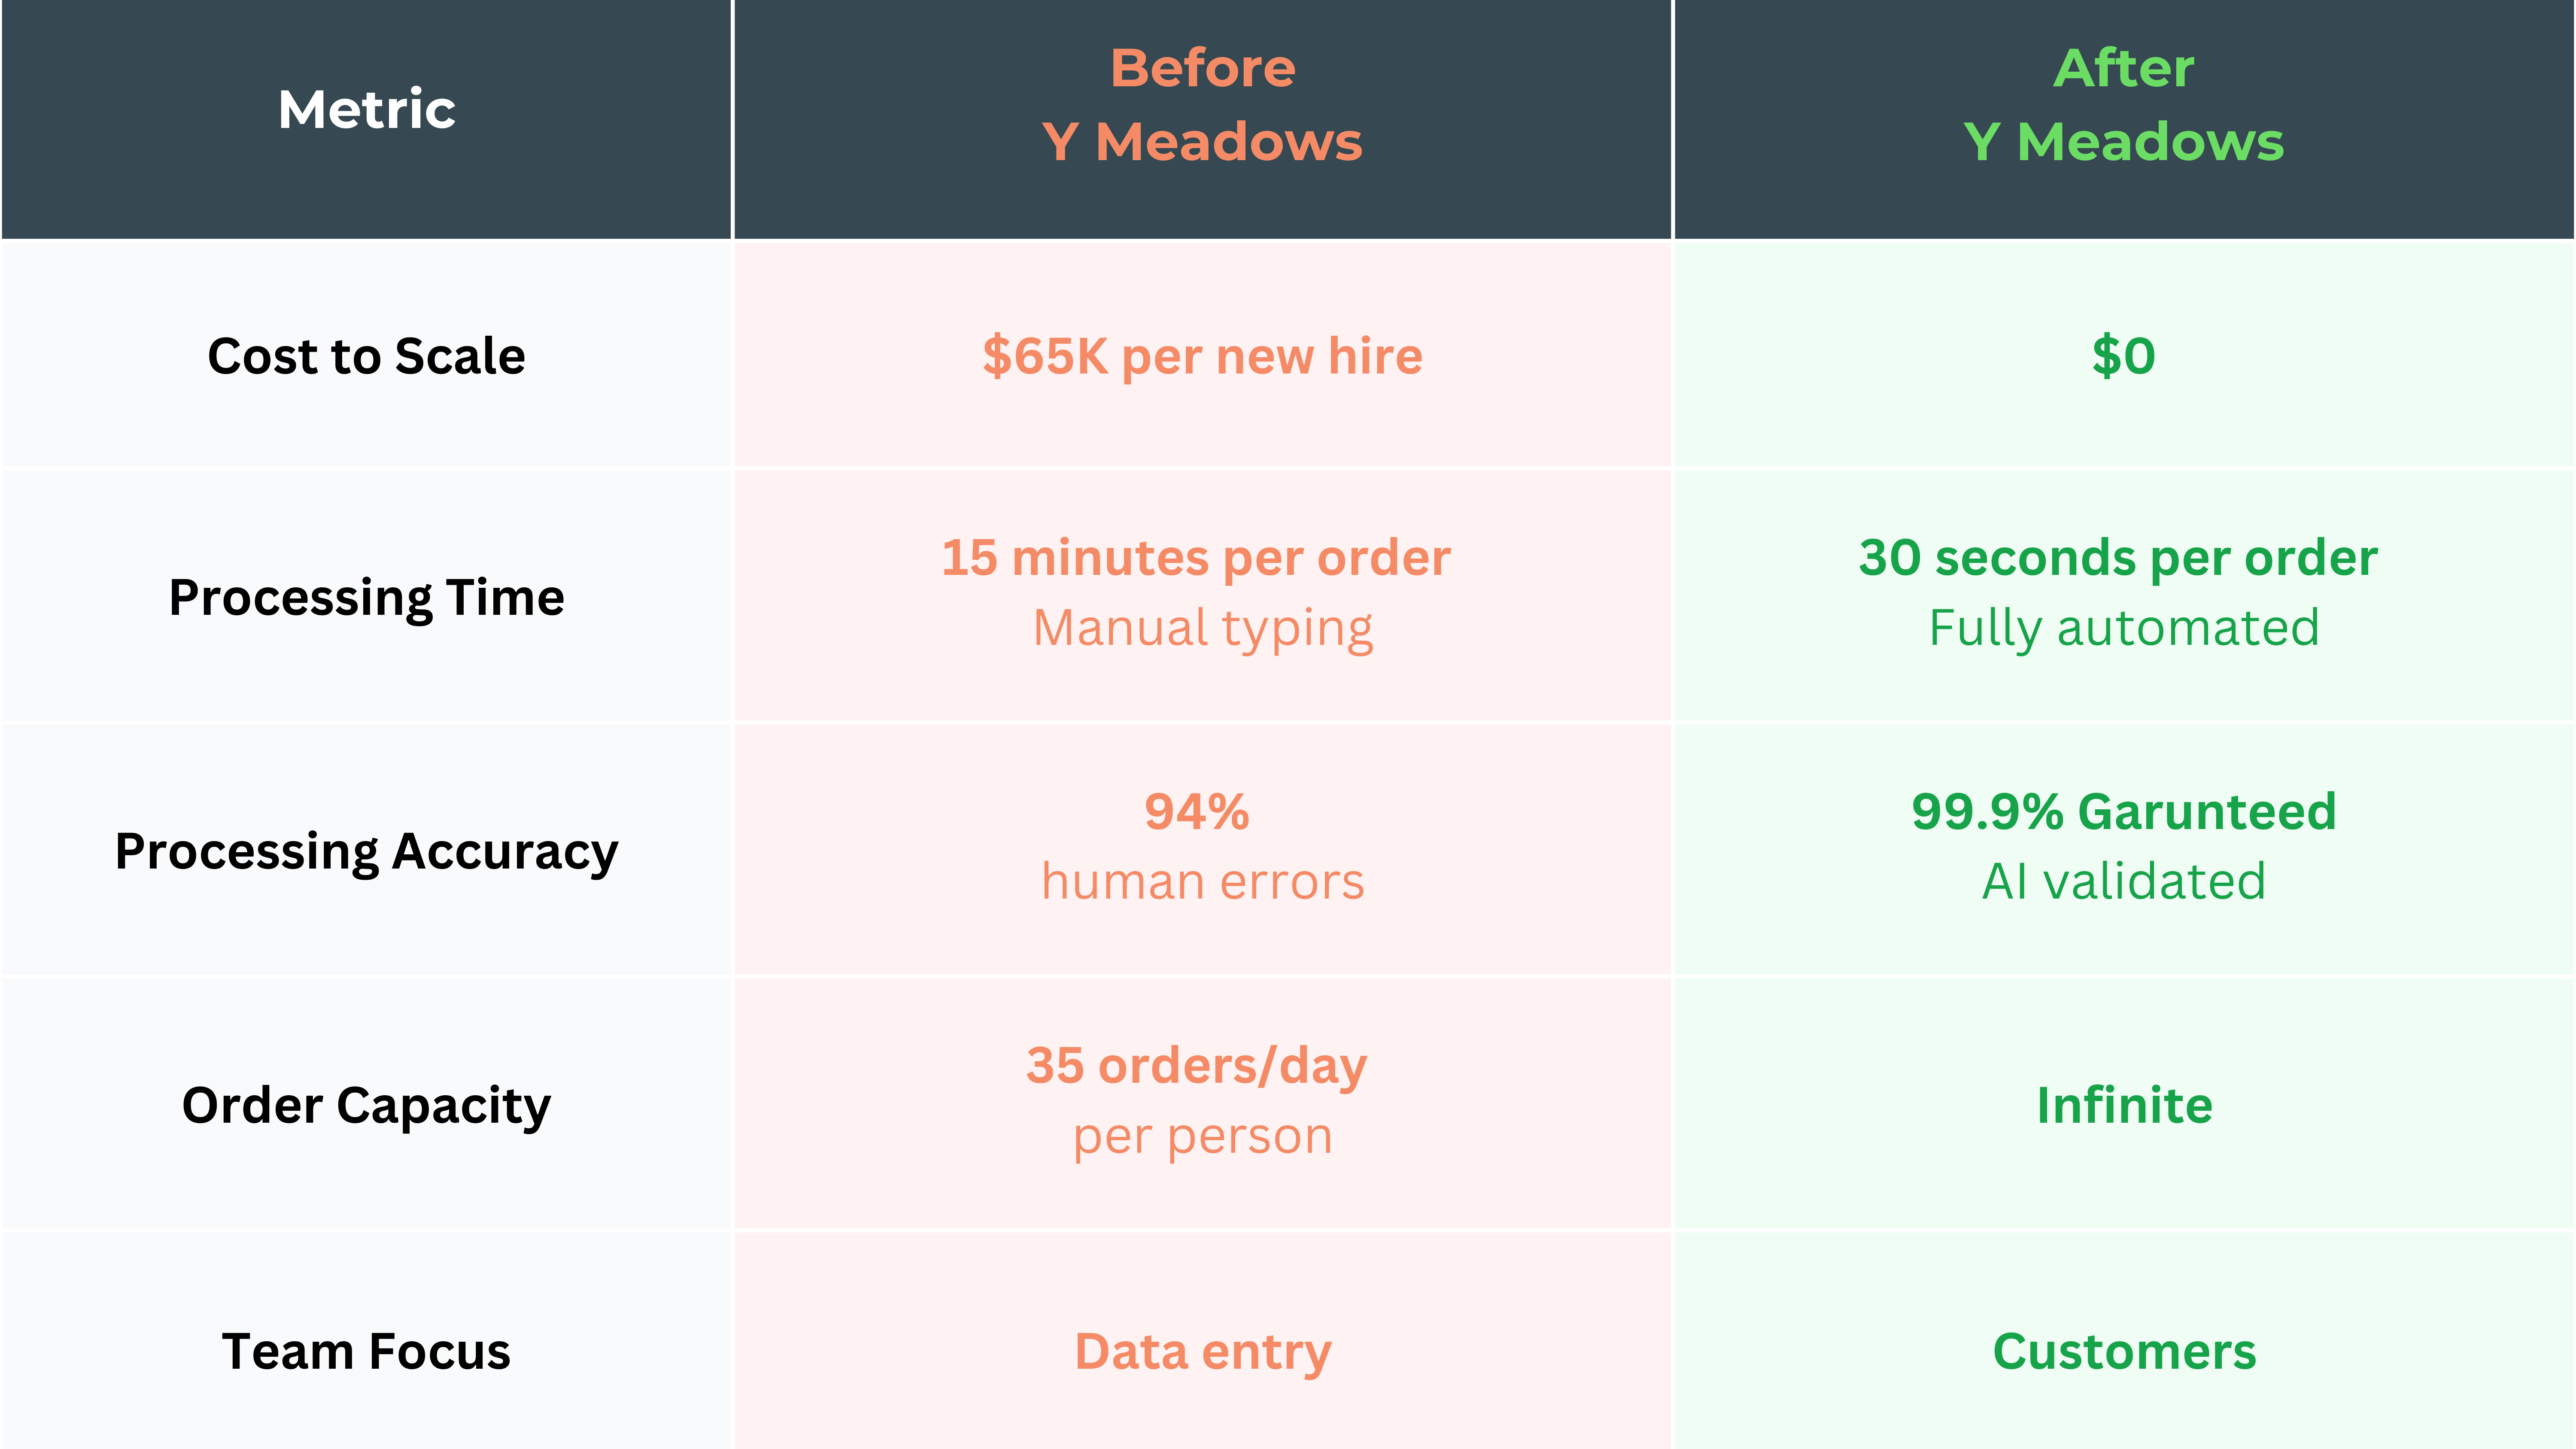Click the Customers cell

tap(2123, 1351)
